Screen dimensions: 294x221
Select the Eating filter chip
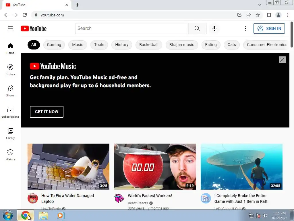211,45
